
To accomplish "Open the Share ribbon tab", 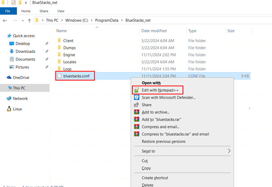I will pos(44,11).
